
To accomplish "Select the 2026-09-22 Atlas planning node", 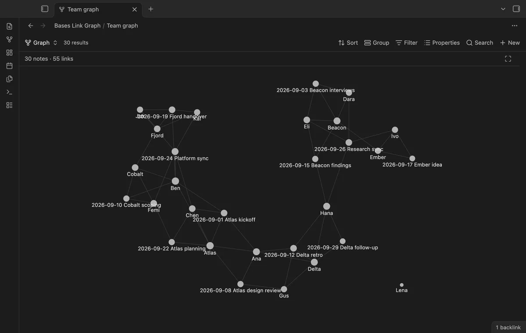I will (x=172, y=242).
